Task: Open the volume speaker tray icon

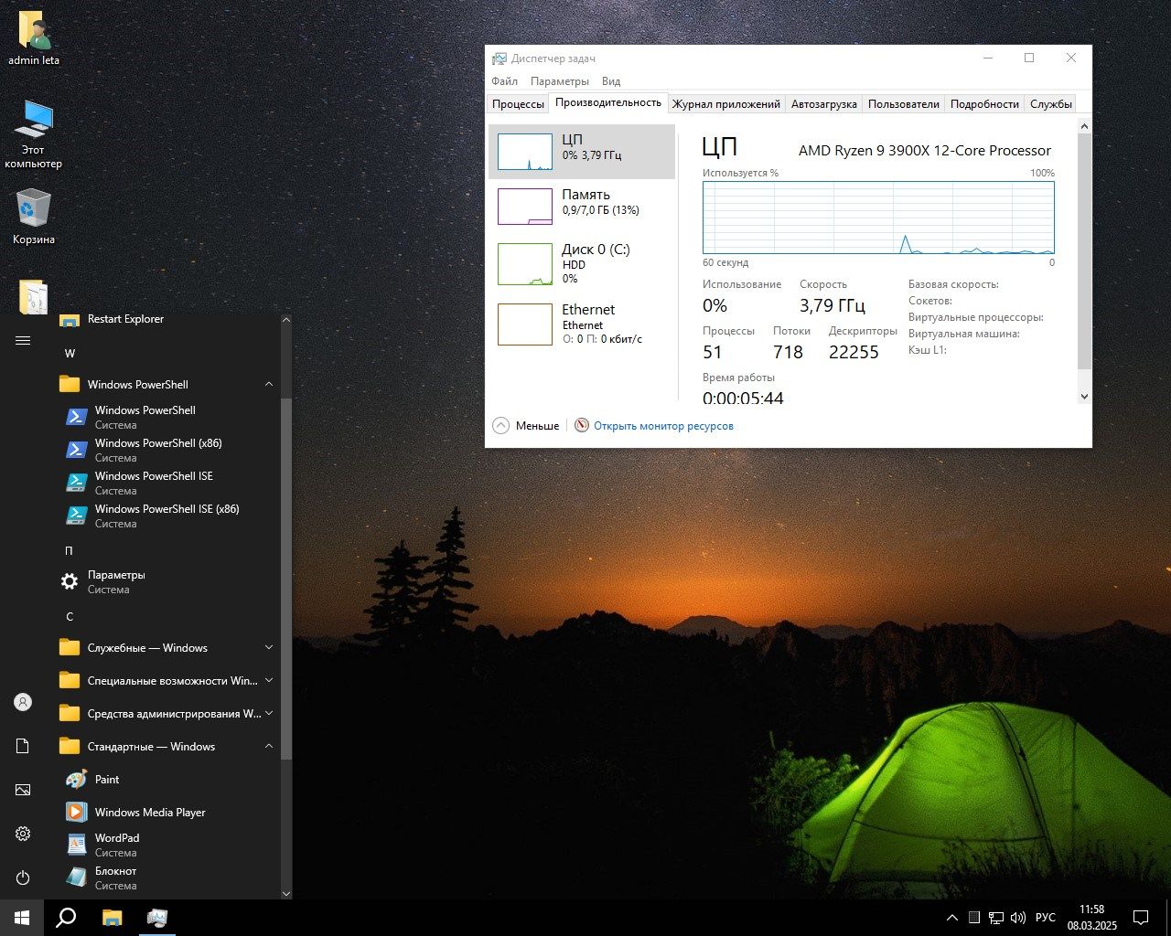Action: point(1018,918)
